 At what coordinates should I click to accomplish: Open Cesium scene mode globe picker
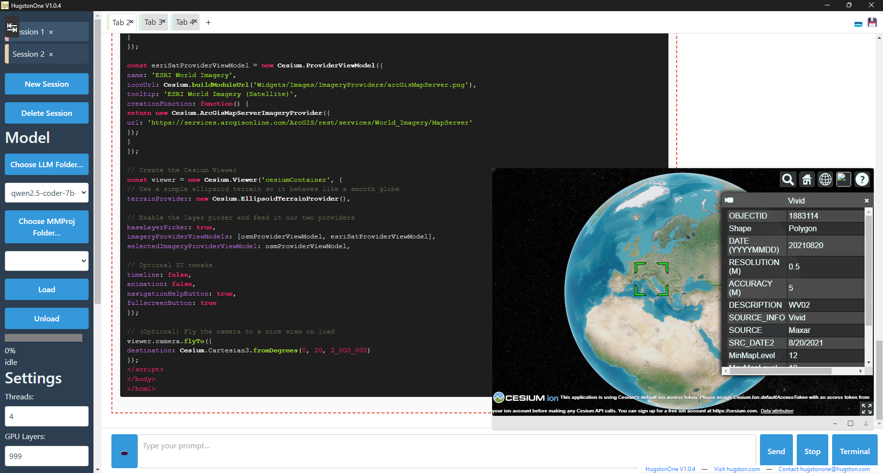pos(825,179)
